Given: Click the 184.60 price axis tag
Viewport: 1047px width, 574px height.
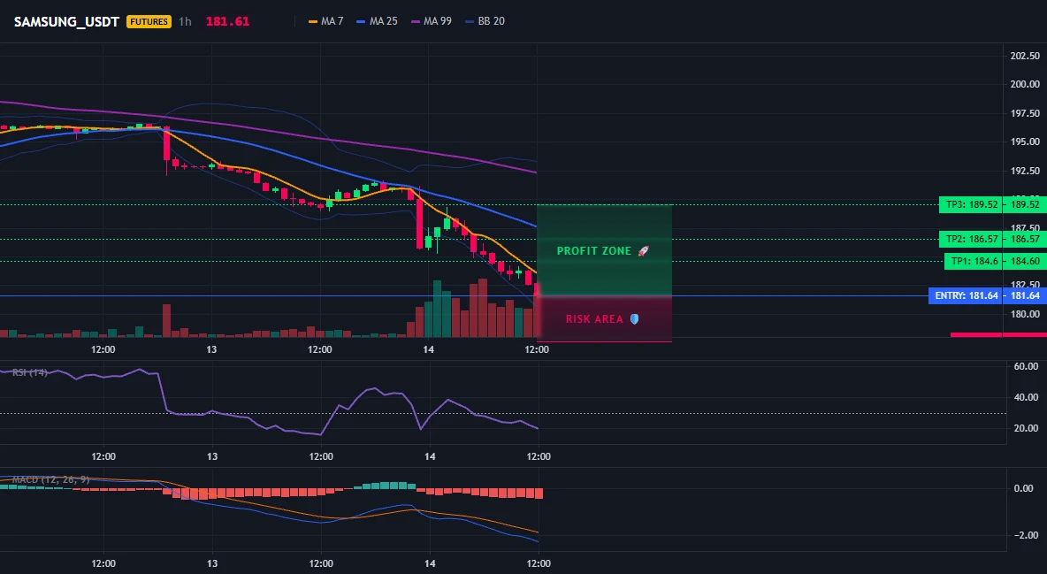Looking at the screenshot, I should click(1025, 261).
